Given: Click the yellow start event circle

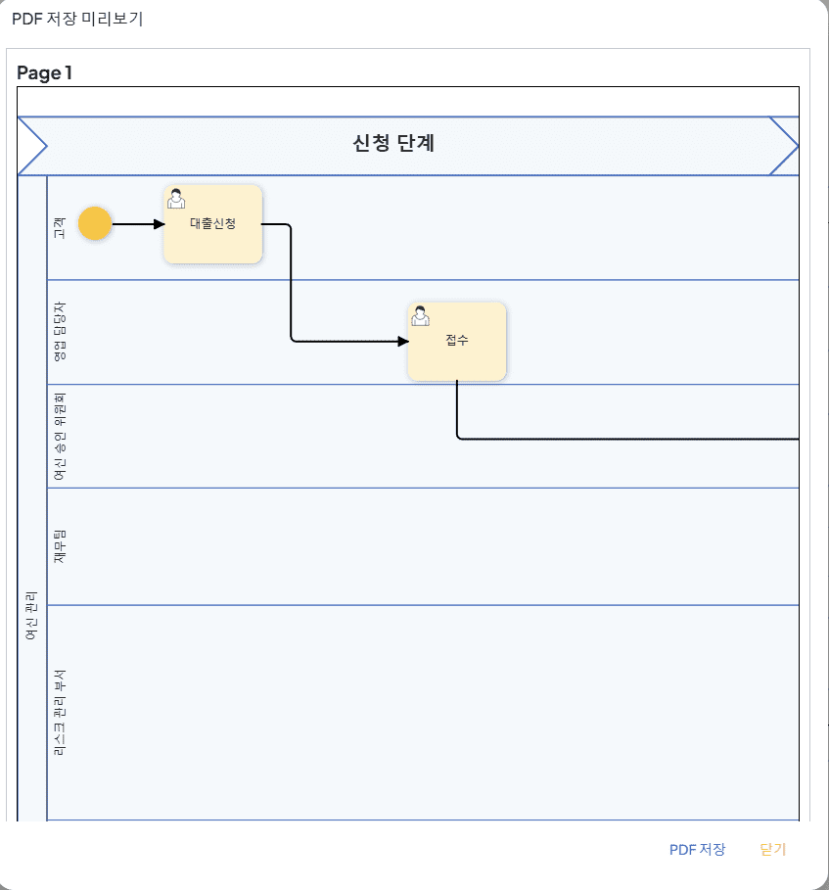Looking at the screenshot, I should 95,223.
